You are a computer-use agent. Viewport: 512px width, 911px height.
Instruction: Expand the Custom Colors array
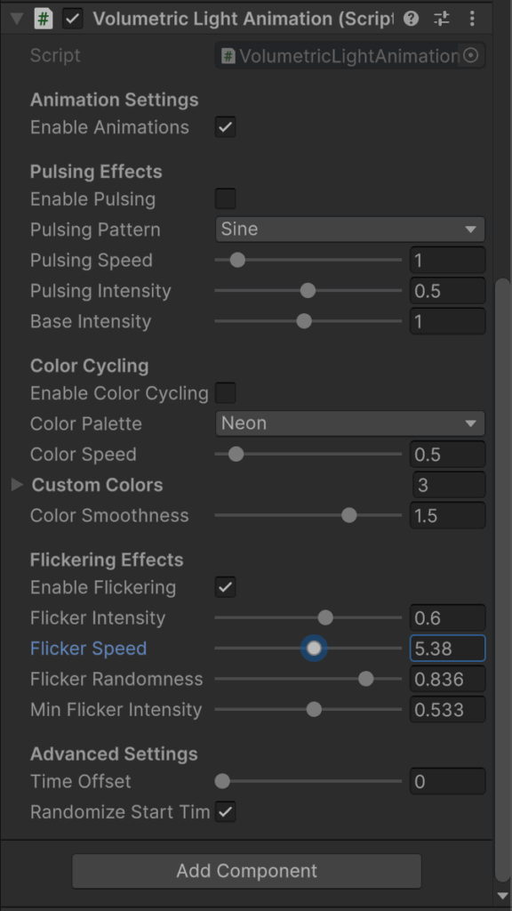[17, 485]
